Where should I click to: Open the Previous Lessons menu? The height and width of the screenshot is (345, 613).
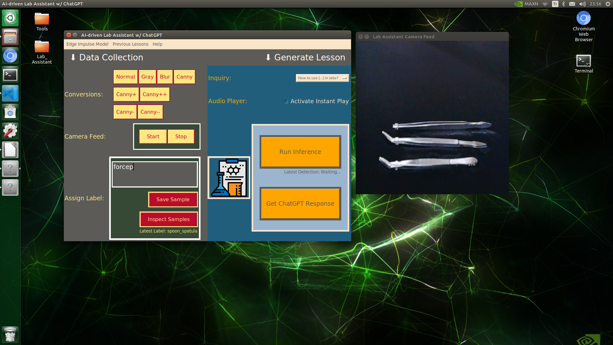tap(130, 44)
